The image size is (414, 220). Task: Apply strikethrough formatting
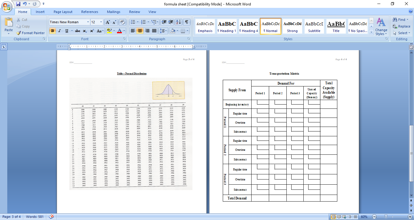point(77,31)
